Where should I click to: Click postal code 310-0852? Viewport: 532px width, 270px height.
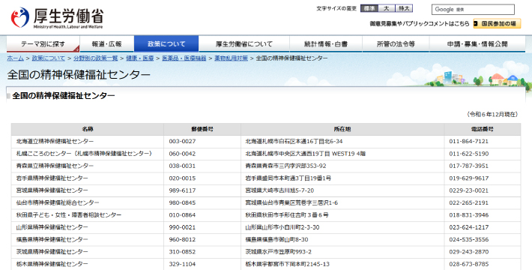(182, 252)
